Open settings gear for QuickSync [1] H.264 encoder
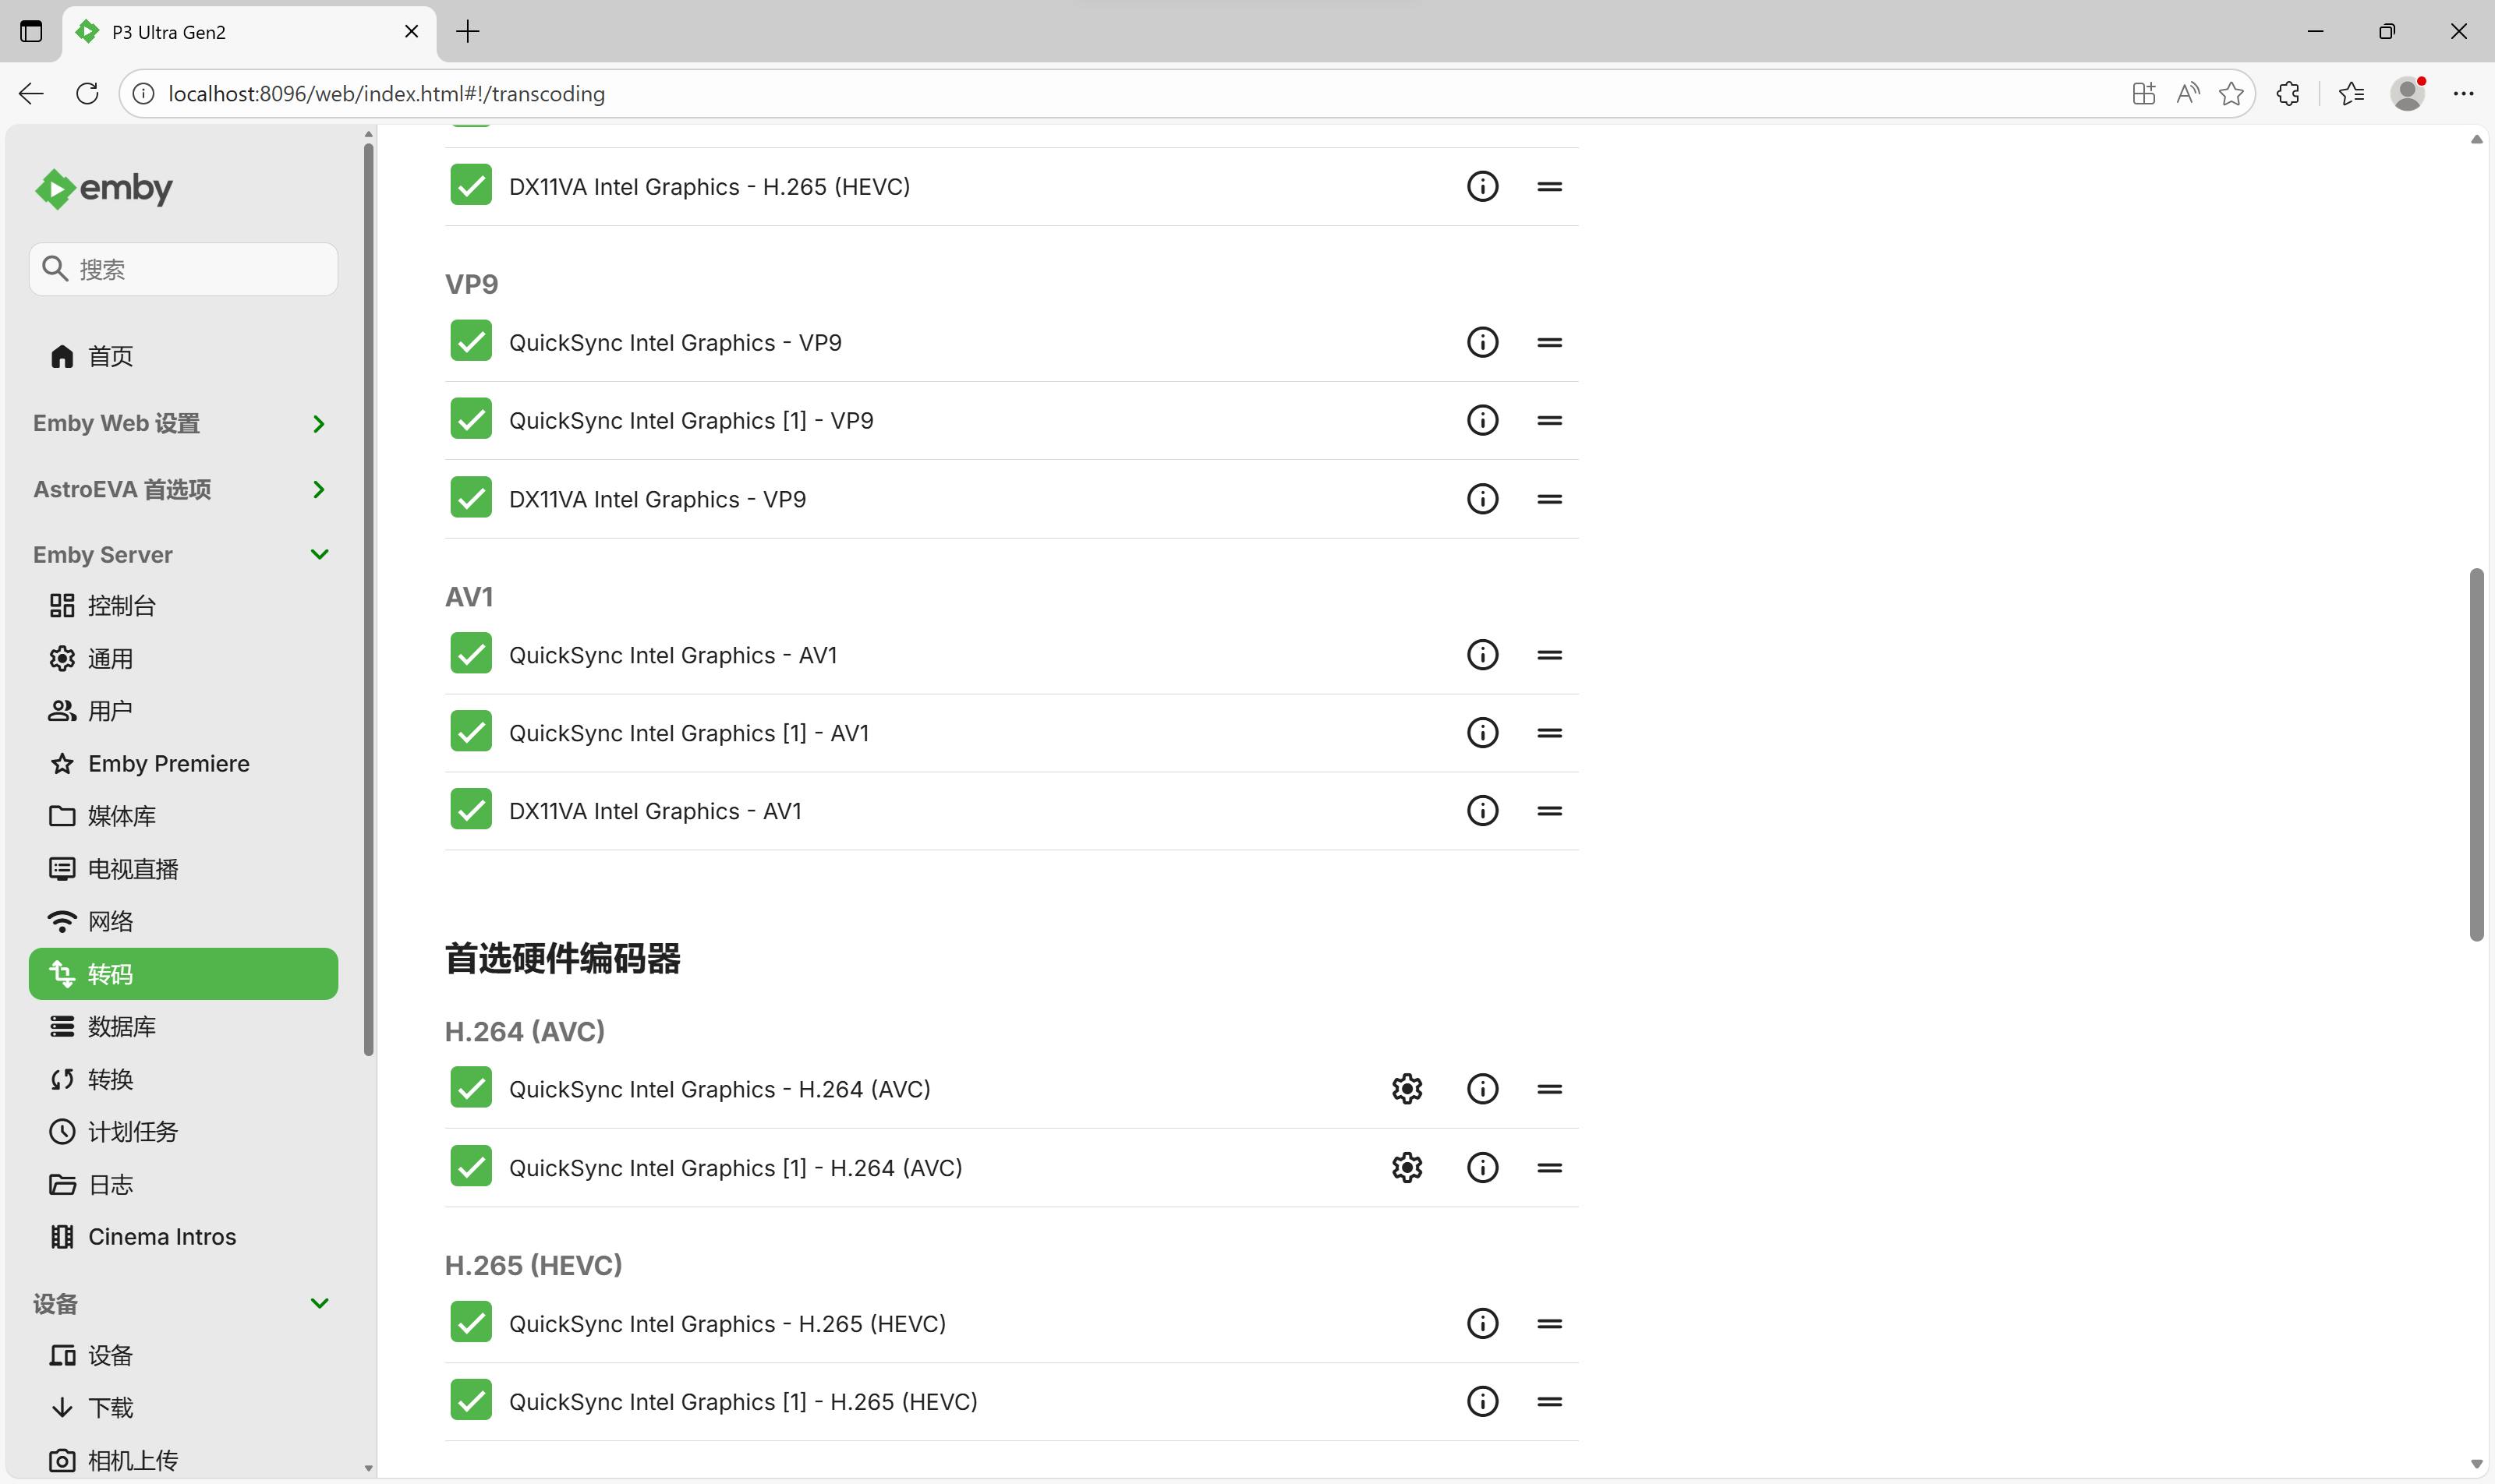Viewport: 2495px width, 1484px height. coord(1407,1167)
